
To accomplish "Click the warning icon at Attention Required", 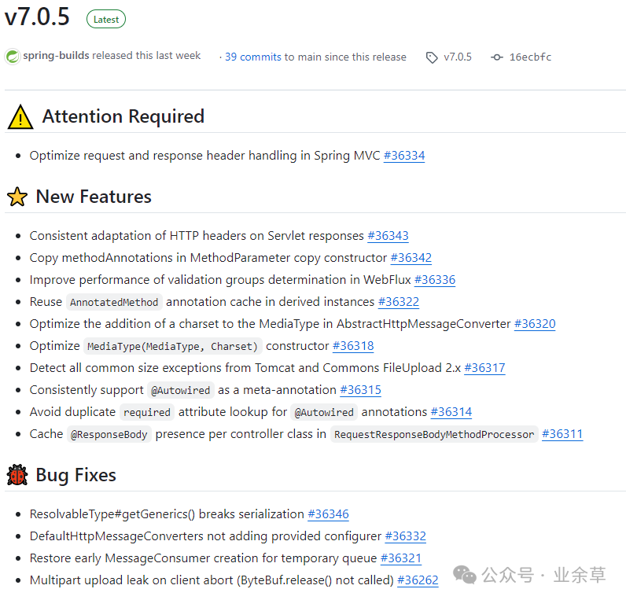I will (x=20, y=116).
